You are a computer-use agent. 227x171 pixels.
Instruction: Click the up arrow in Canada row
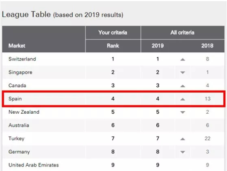coord(183,86)
